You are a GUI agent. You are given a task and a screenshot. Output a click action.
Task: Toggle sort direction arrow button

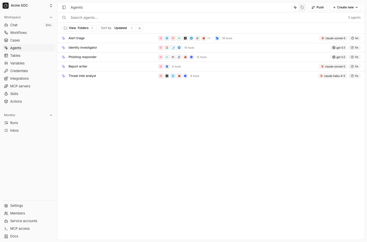click(x=140, y=28)
